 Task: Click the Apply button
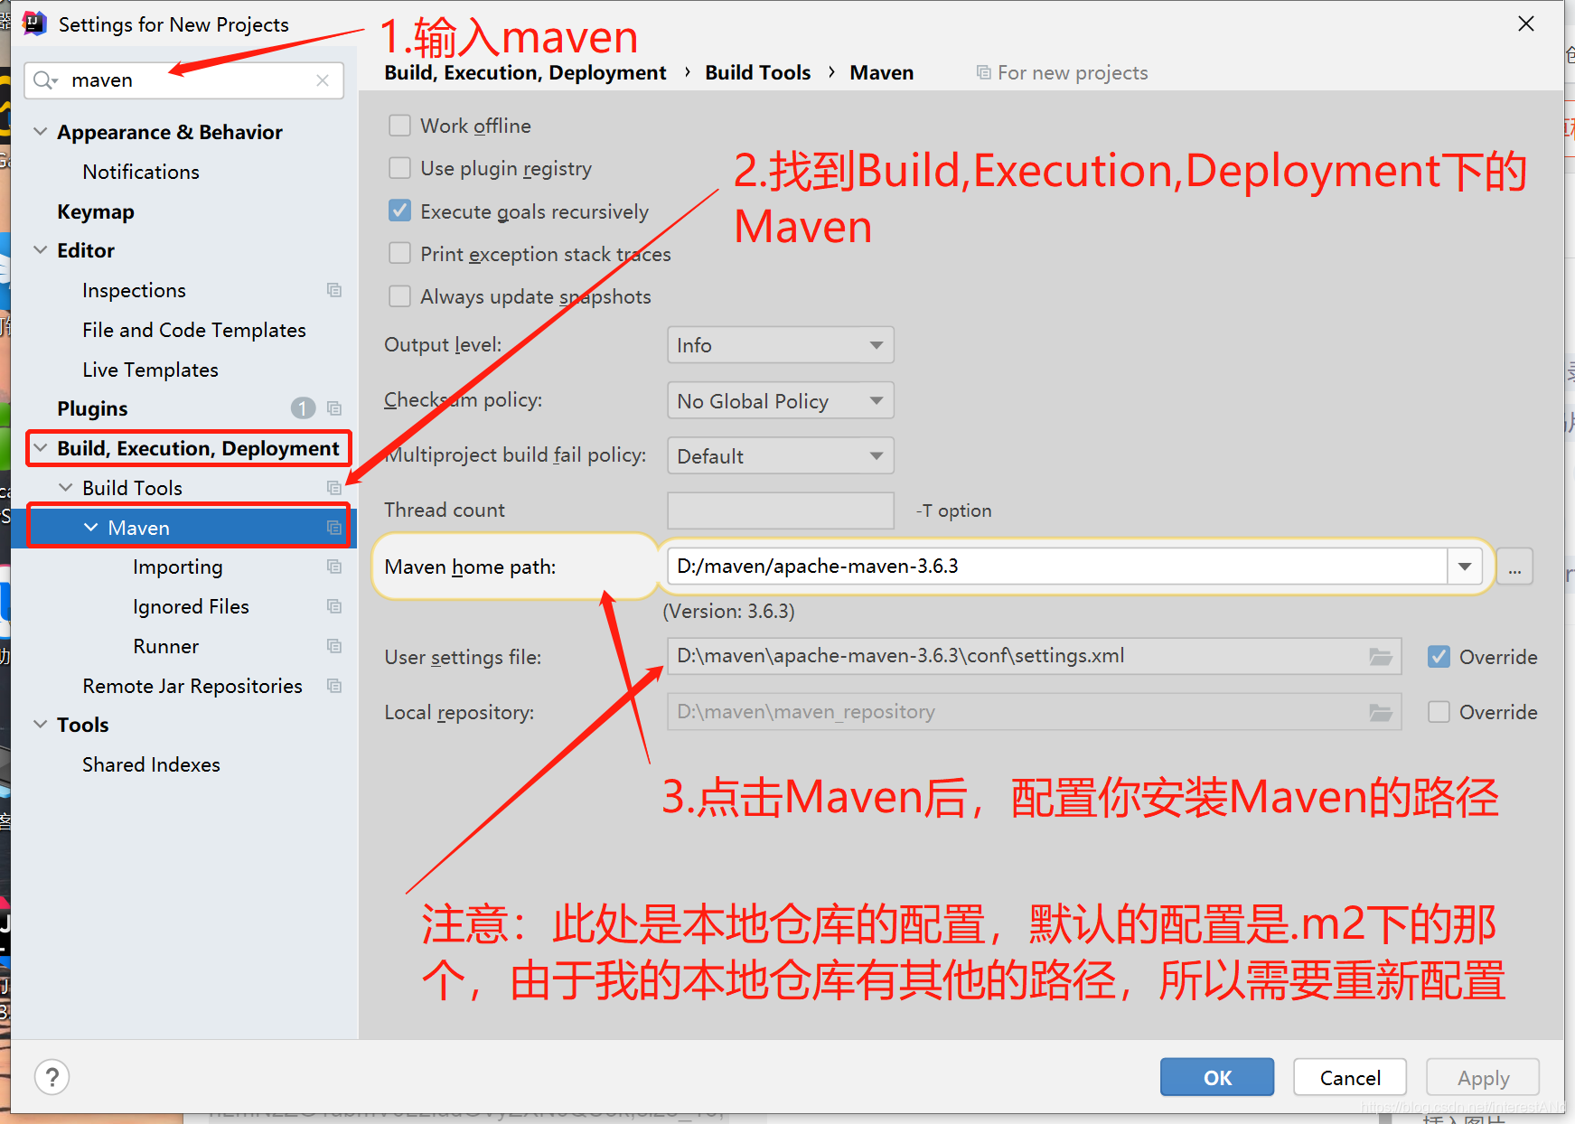point(1483,1077)
